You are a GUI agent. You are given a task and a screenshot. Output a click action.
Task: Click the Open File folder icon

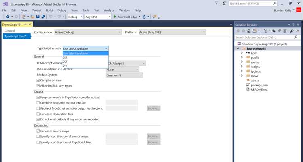[x=32, y=17]
